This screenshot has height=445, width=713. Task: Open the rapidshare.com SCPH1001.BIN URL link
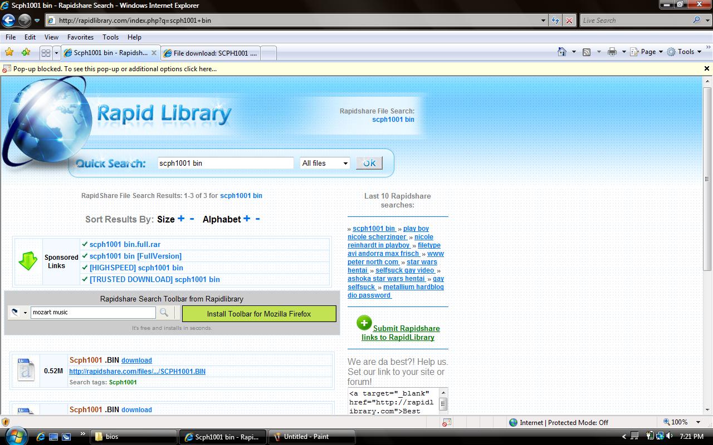click(x=137, y=372)
